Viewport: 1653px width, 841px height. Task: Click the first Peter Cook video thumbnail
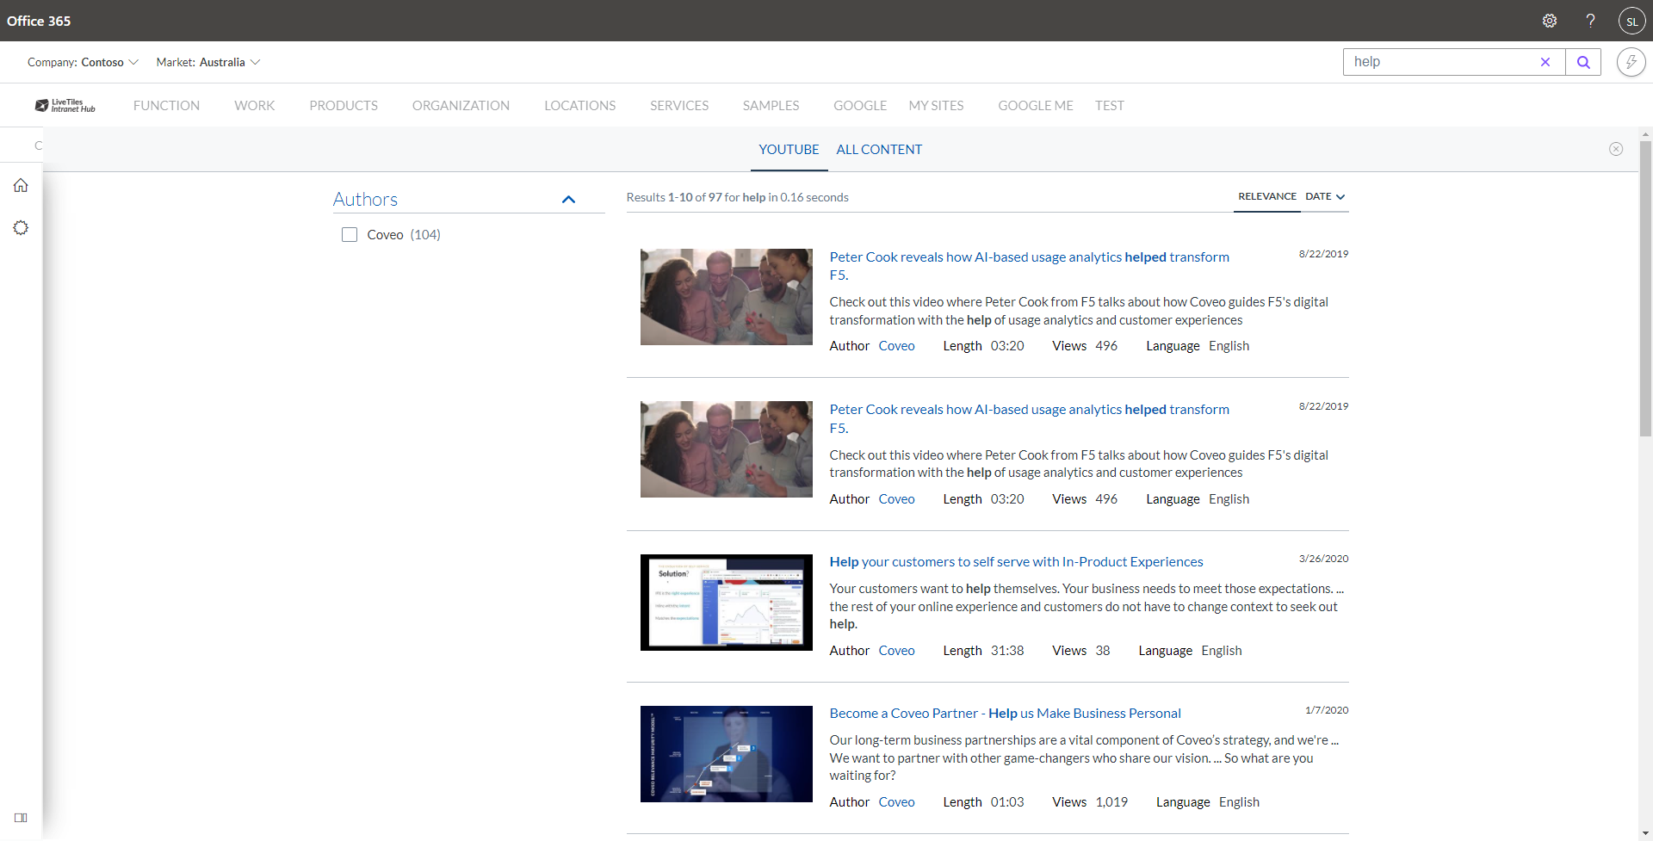click(x=726, y=297)
